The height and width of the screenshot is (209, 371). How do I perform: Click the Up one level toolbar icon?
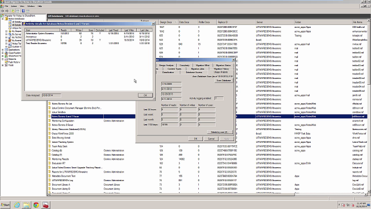tap(13, 11)
